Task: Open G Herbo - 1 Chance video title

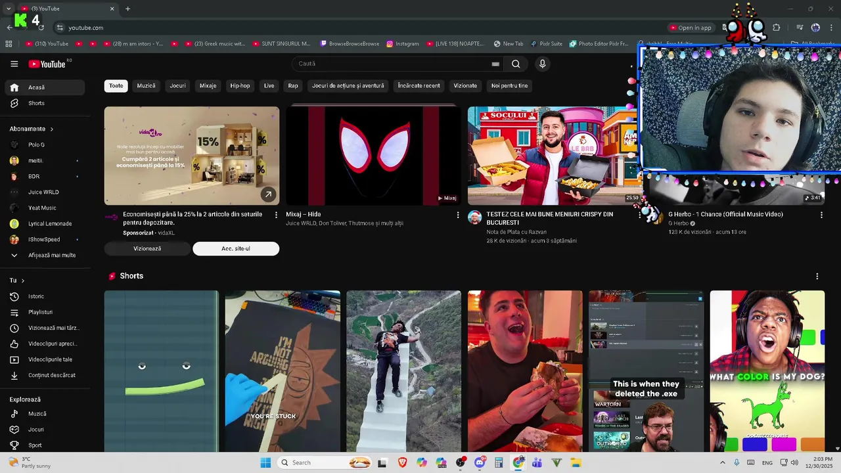Action: pyautogui.click(x=725, y=214)
